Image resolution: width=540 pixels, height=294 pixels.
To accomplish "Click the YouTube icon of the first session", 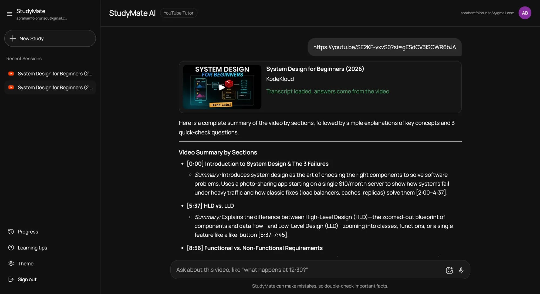I will pyautogui.click(x=11, y=74).
